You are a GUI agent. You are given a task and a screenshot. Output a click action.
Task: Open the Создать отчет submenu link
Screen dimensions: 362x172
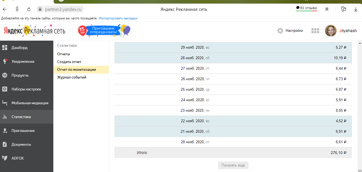tap(69, 62)
